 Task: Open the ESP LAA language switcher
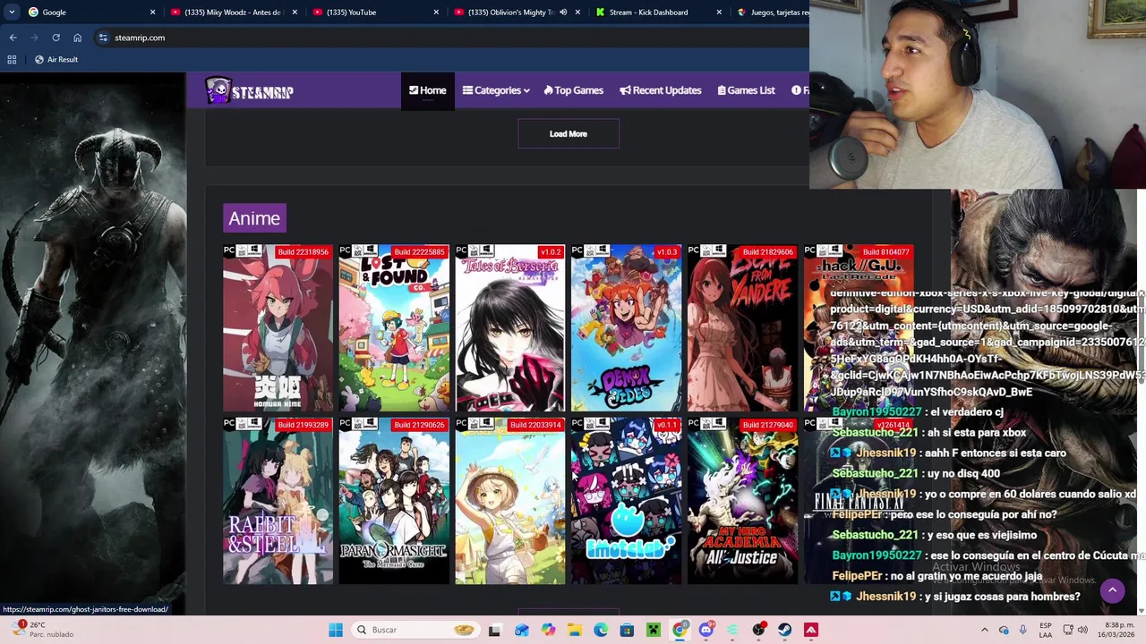pos(1046,630)
